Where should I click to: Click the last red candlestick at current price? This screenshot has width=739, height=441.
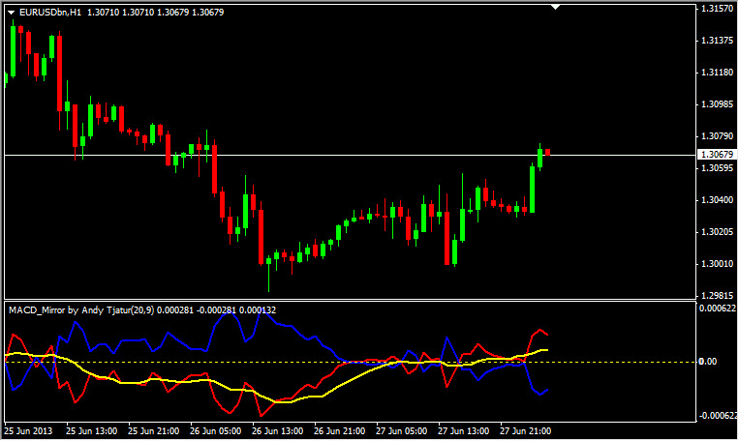click(547, 152)
